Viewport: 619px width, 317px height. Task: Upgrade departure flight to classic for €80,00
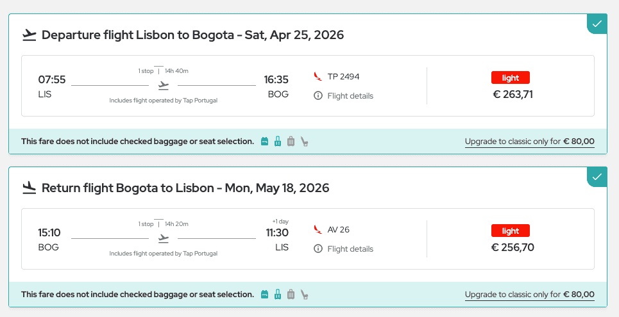coord(529,142)
